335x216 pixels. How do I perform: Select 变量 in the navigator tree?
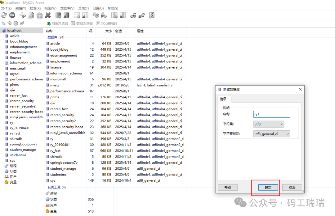(13, 182)
